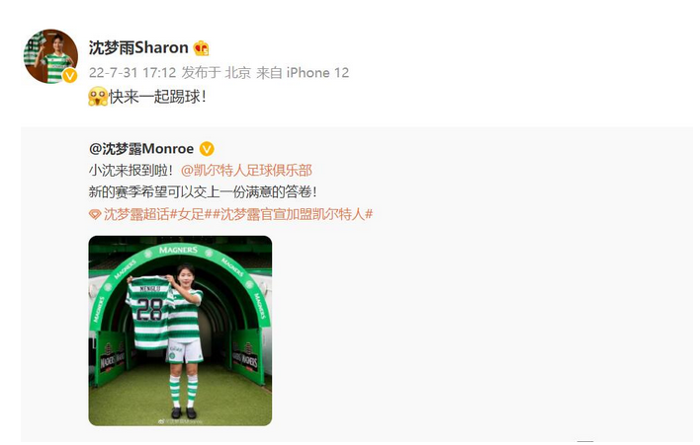Click the 来自 iPhone 12 source text
The height and width of the screenshot is (445, 700).
point(303,73)
